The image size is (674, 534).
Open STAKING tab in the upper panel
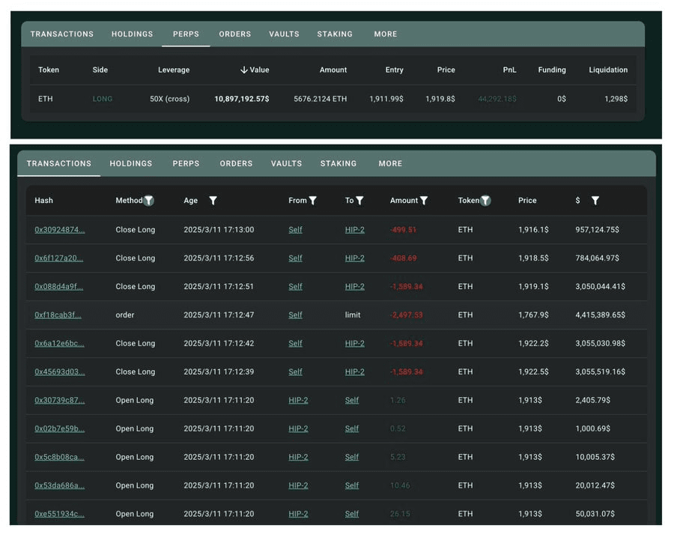pyautogui.click(x=335, y=34)
